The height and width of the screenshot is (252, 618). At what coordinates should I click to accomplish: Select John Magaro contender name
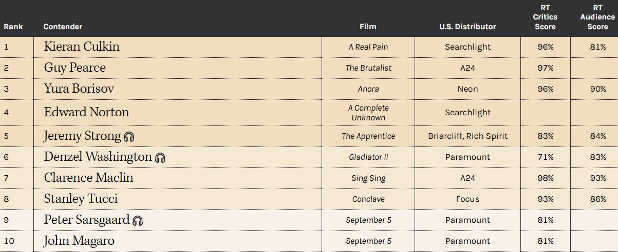click(x=79, y=241)
